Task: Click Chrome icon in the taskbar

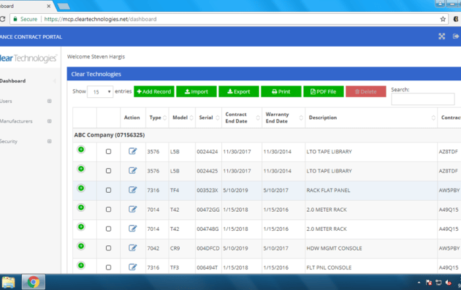Action: coord(33,282)
